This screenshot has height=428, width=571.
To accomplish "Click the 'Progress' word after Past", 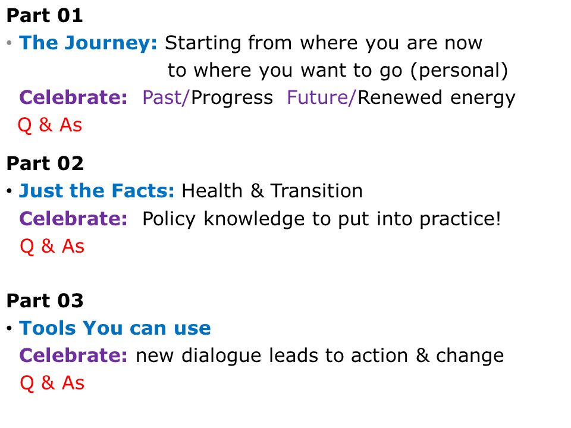I will pos(232,98).
